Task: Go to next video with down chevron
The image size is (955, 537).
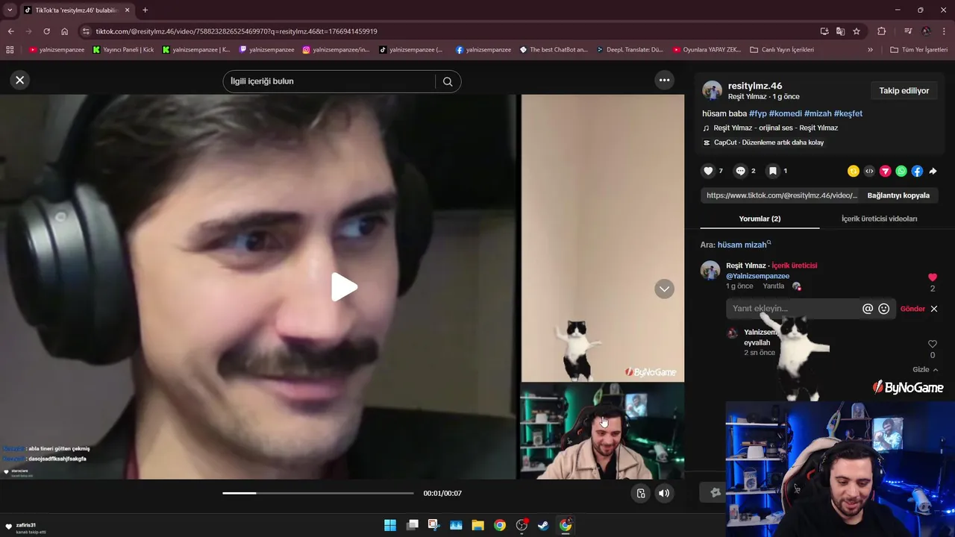Action: [664, 289]
